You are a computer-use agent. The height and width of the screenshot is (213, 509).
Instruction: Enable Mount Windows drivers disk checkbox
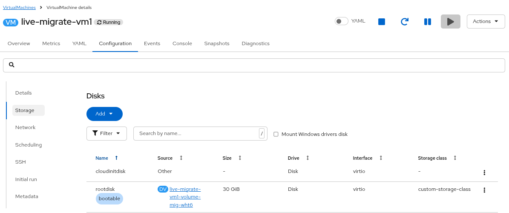click(276, 134)
